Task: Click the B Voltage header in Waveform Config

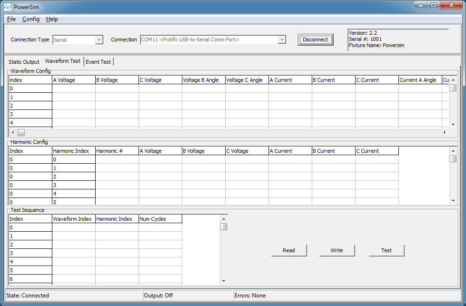Action: [117, 80]
